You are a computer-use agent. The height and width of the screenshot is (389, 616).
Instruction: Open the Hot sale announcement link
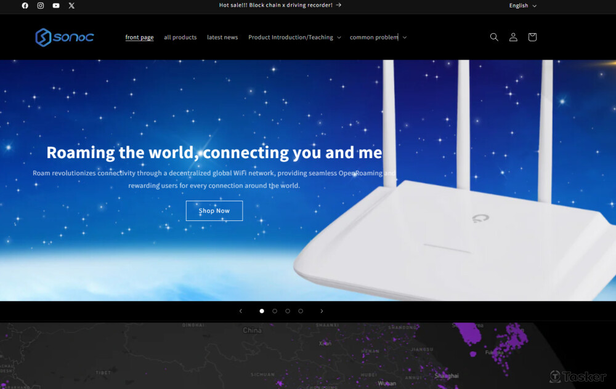(280, 5)
